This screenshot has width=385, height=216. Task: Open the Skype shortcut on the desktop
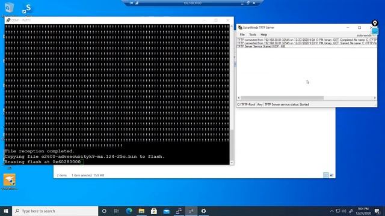[27, 9]
